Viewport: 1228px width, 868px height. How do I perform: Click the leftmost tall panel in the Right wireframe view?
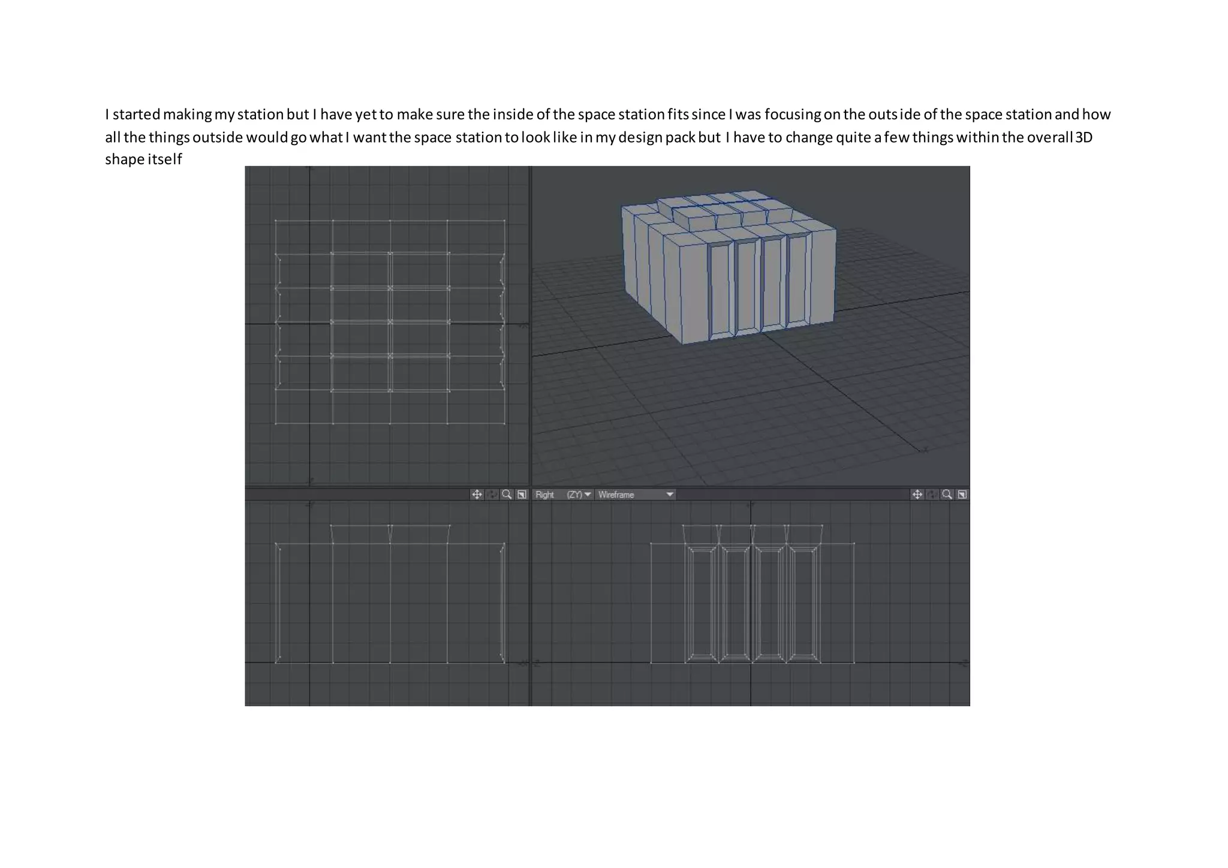pos(701,602)
